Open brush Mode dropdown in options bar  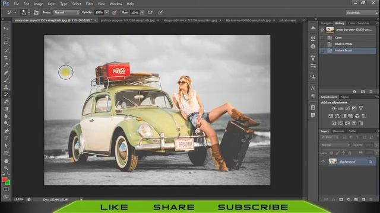tap(66, 12)
